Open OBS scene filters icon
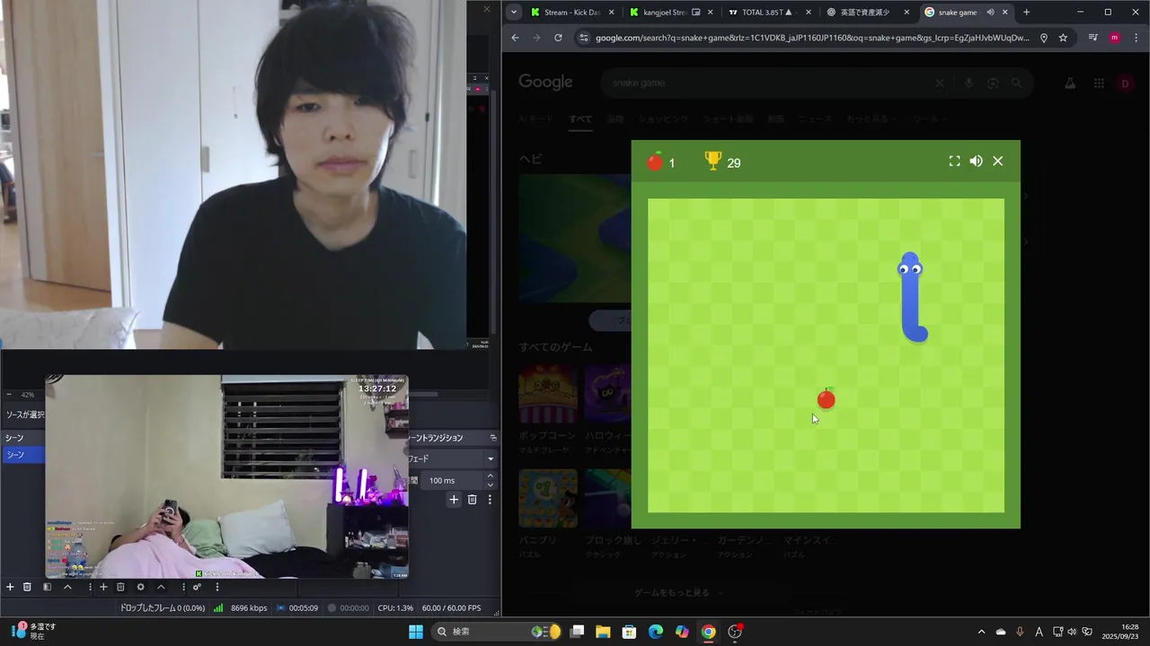1150x646 pixels. (x=47, y=587)
